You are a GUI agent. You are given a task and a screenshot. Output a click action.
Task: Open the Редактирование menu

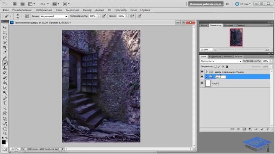[22, 10]
